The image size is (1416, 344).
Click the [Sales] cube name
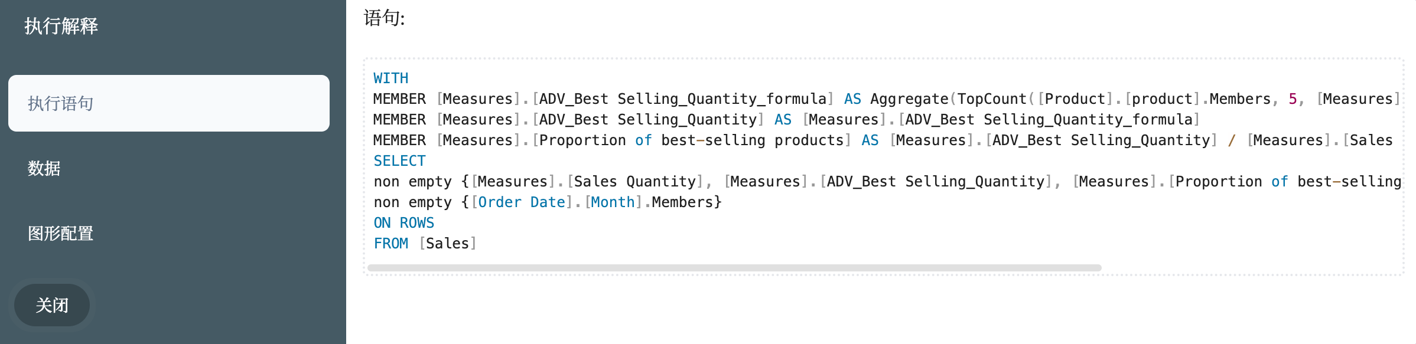coord(447,244)
